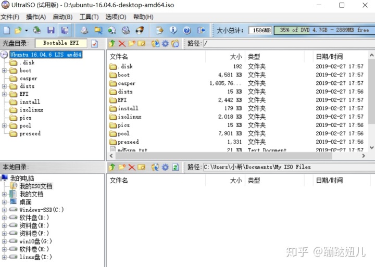This screenshot has height=267, width=375.
Task: Click the folder-with-disc icon after the image gear
Action: [x=176, y=44]
